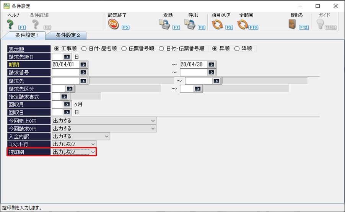Expand the 控印刷 dropdown

point(93,152)
